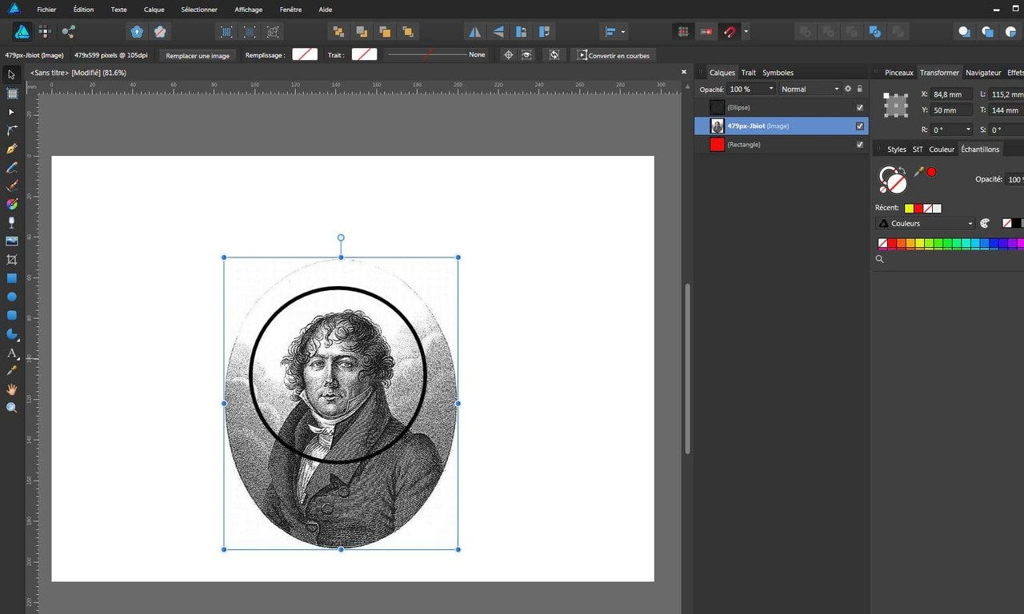This screenshot has width=1024, height=614.
Task: Open the rotation R value dropdown
Action: coord(968,130)
